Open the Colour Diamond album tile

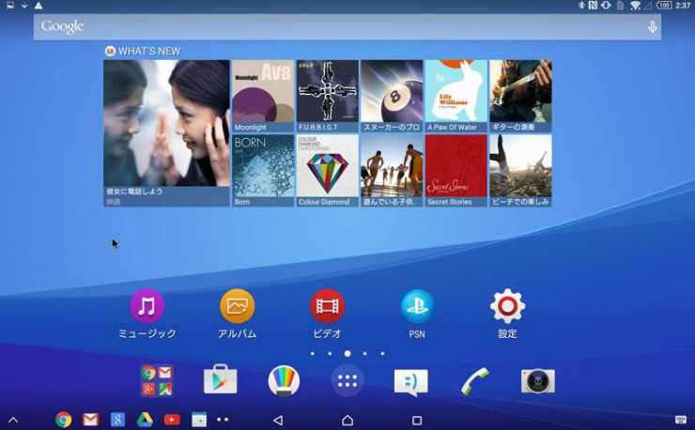[x=327, y=171]
